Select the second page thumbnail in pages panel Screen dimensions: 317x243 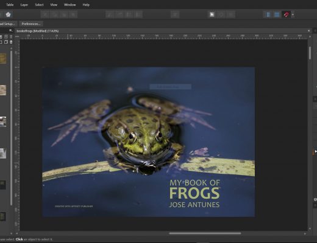point(3,90)
